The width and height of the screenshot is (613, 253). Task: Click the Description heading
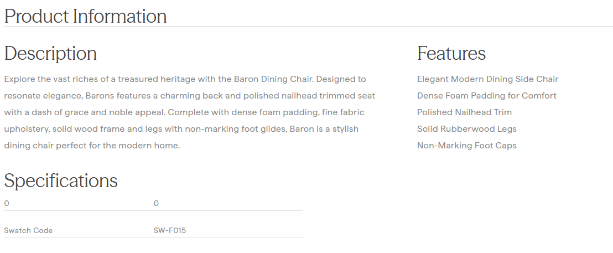click(50, 54)
